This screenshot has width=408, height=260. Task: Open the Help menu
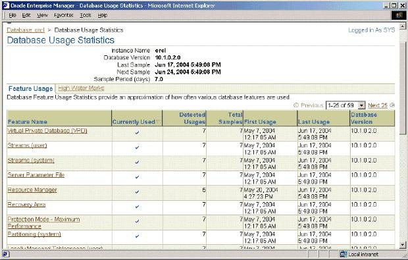pos(102,15)
